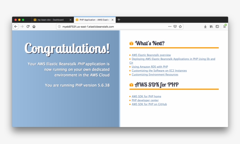The width and height of the screenshot is (240, 144).
Task: Open the downloads arrow icon
Action: [x=205, y=26]
